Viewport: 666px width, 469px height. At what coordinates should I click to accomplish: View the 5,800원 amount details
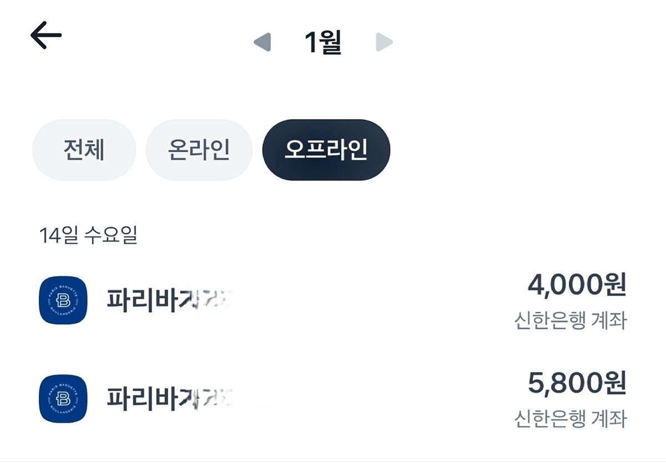[x=577, y=384]
